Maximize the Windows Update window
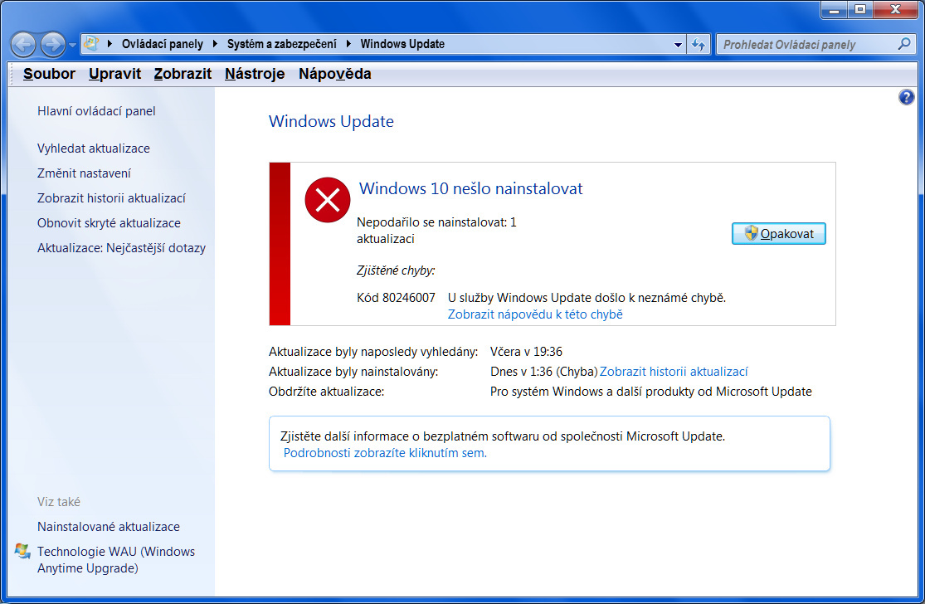The image size is (925, 604). (860, 9)
